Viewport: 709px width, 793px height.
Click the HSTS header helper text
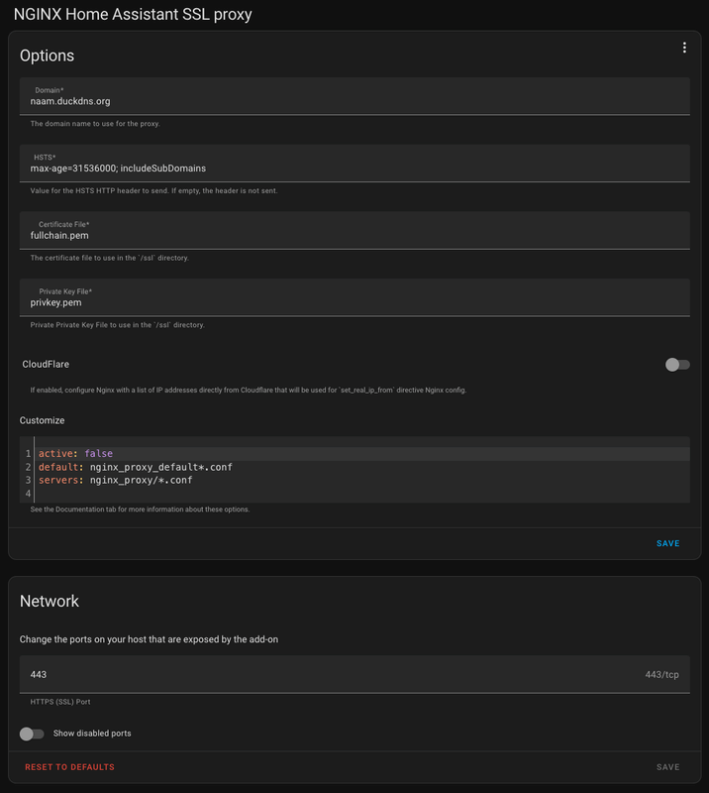coord(153,190)
